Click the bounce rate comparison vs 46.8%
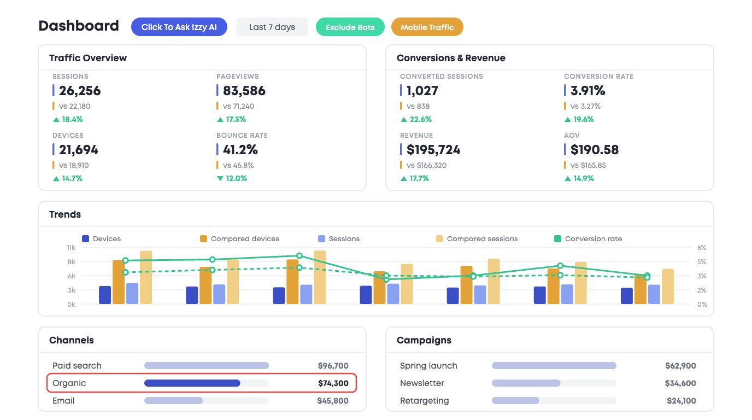752x420 pixels. (x=238, y=165)
